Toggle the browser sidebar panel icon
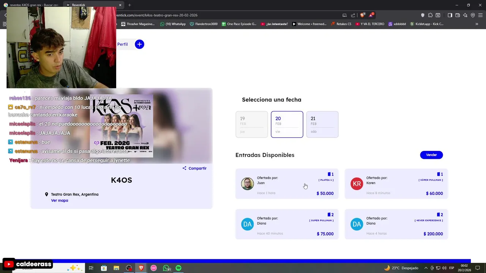Viewport: 486px width, 273px height. point(450,15)
